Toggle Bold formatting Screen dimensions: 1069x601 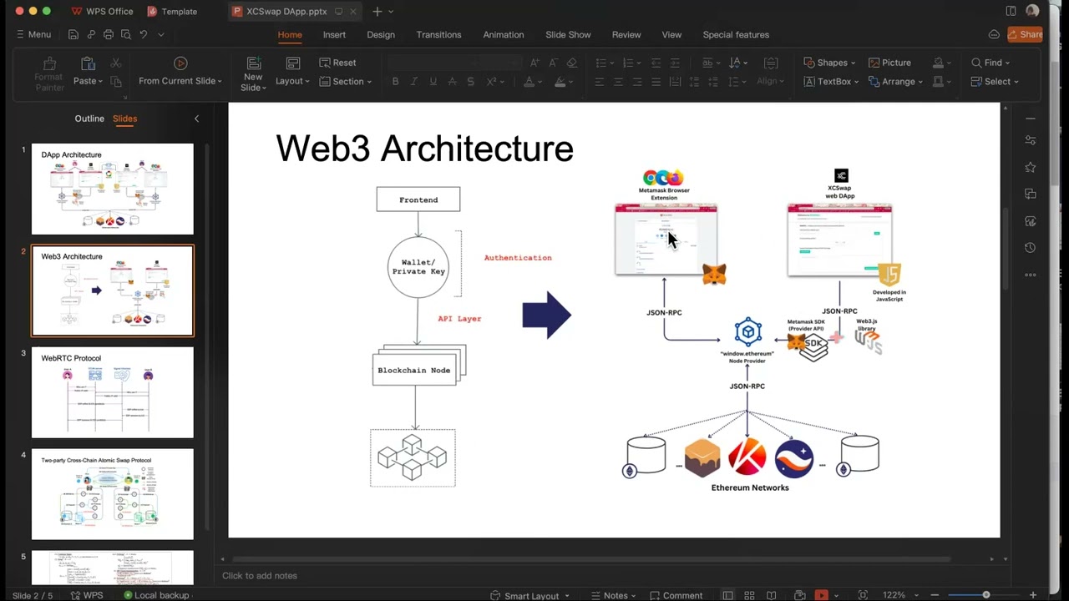click(395, 81)
